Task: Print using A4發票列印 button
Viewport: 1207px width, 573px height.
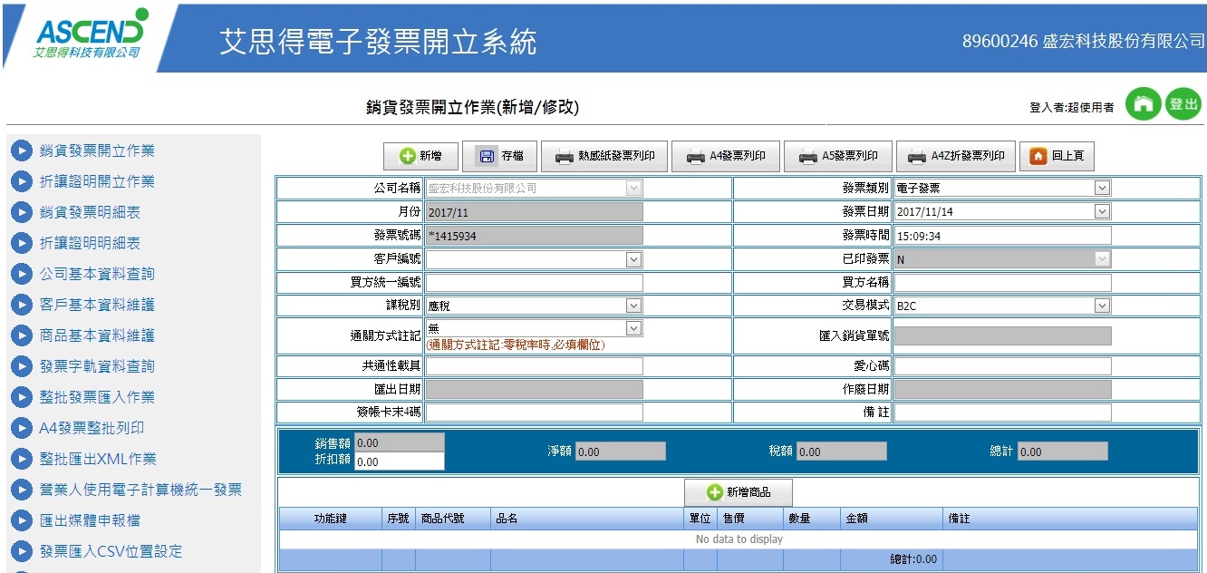Action: (x=725, y=156)
